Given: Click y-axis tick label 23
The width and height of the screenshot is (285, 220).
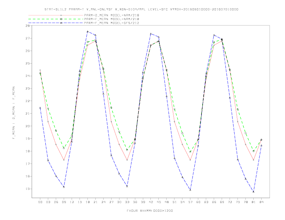Looking at the screenshot, I should click(x=28, y=88).
